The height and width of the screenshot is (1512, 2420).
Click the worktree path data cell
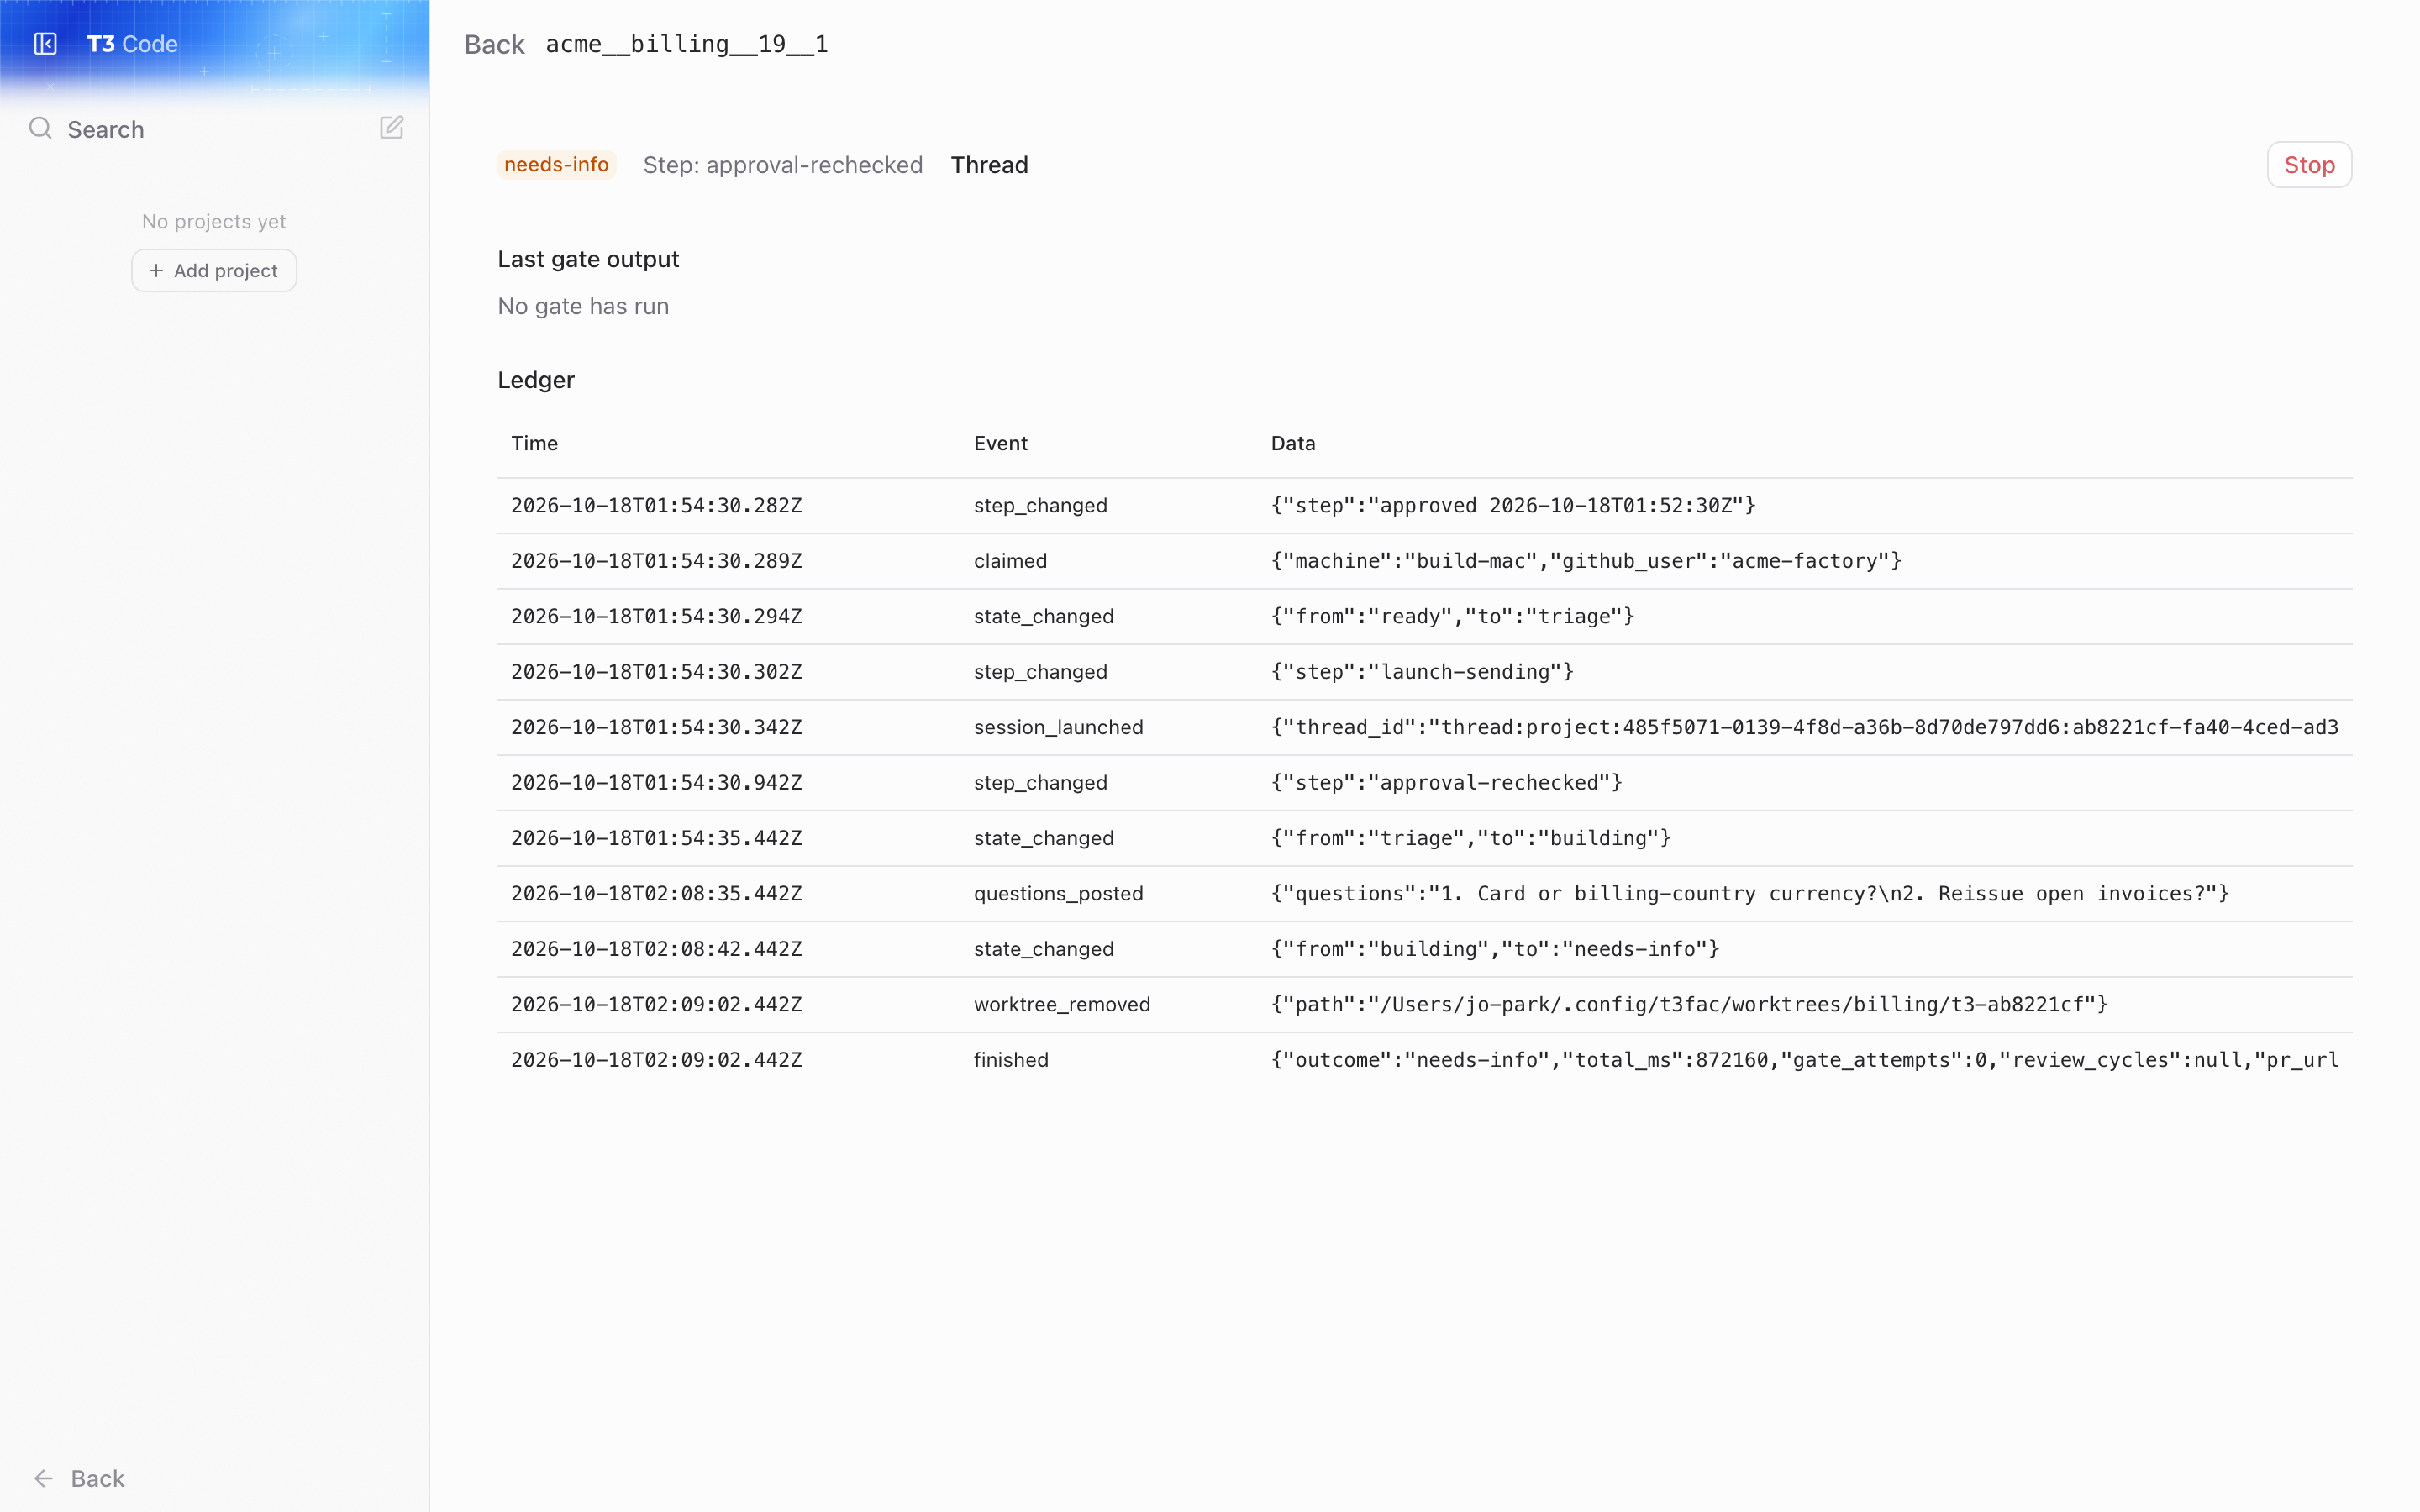[x=1689, y=1004]
